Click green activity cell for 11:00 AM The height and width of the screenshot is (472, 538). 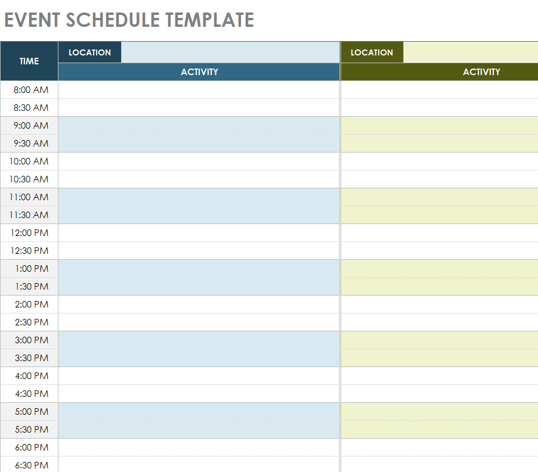pyautogui.click(x=439, y=197)
